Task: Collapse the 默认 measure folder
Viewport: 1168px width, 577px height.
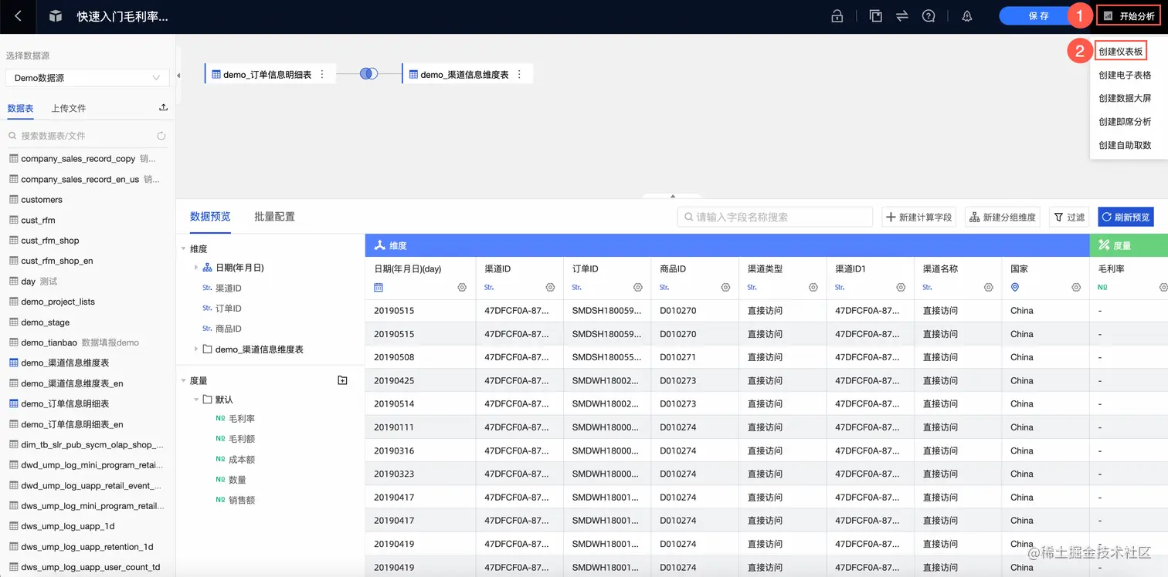Action: (x=196, y=400)
